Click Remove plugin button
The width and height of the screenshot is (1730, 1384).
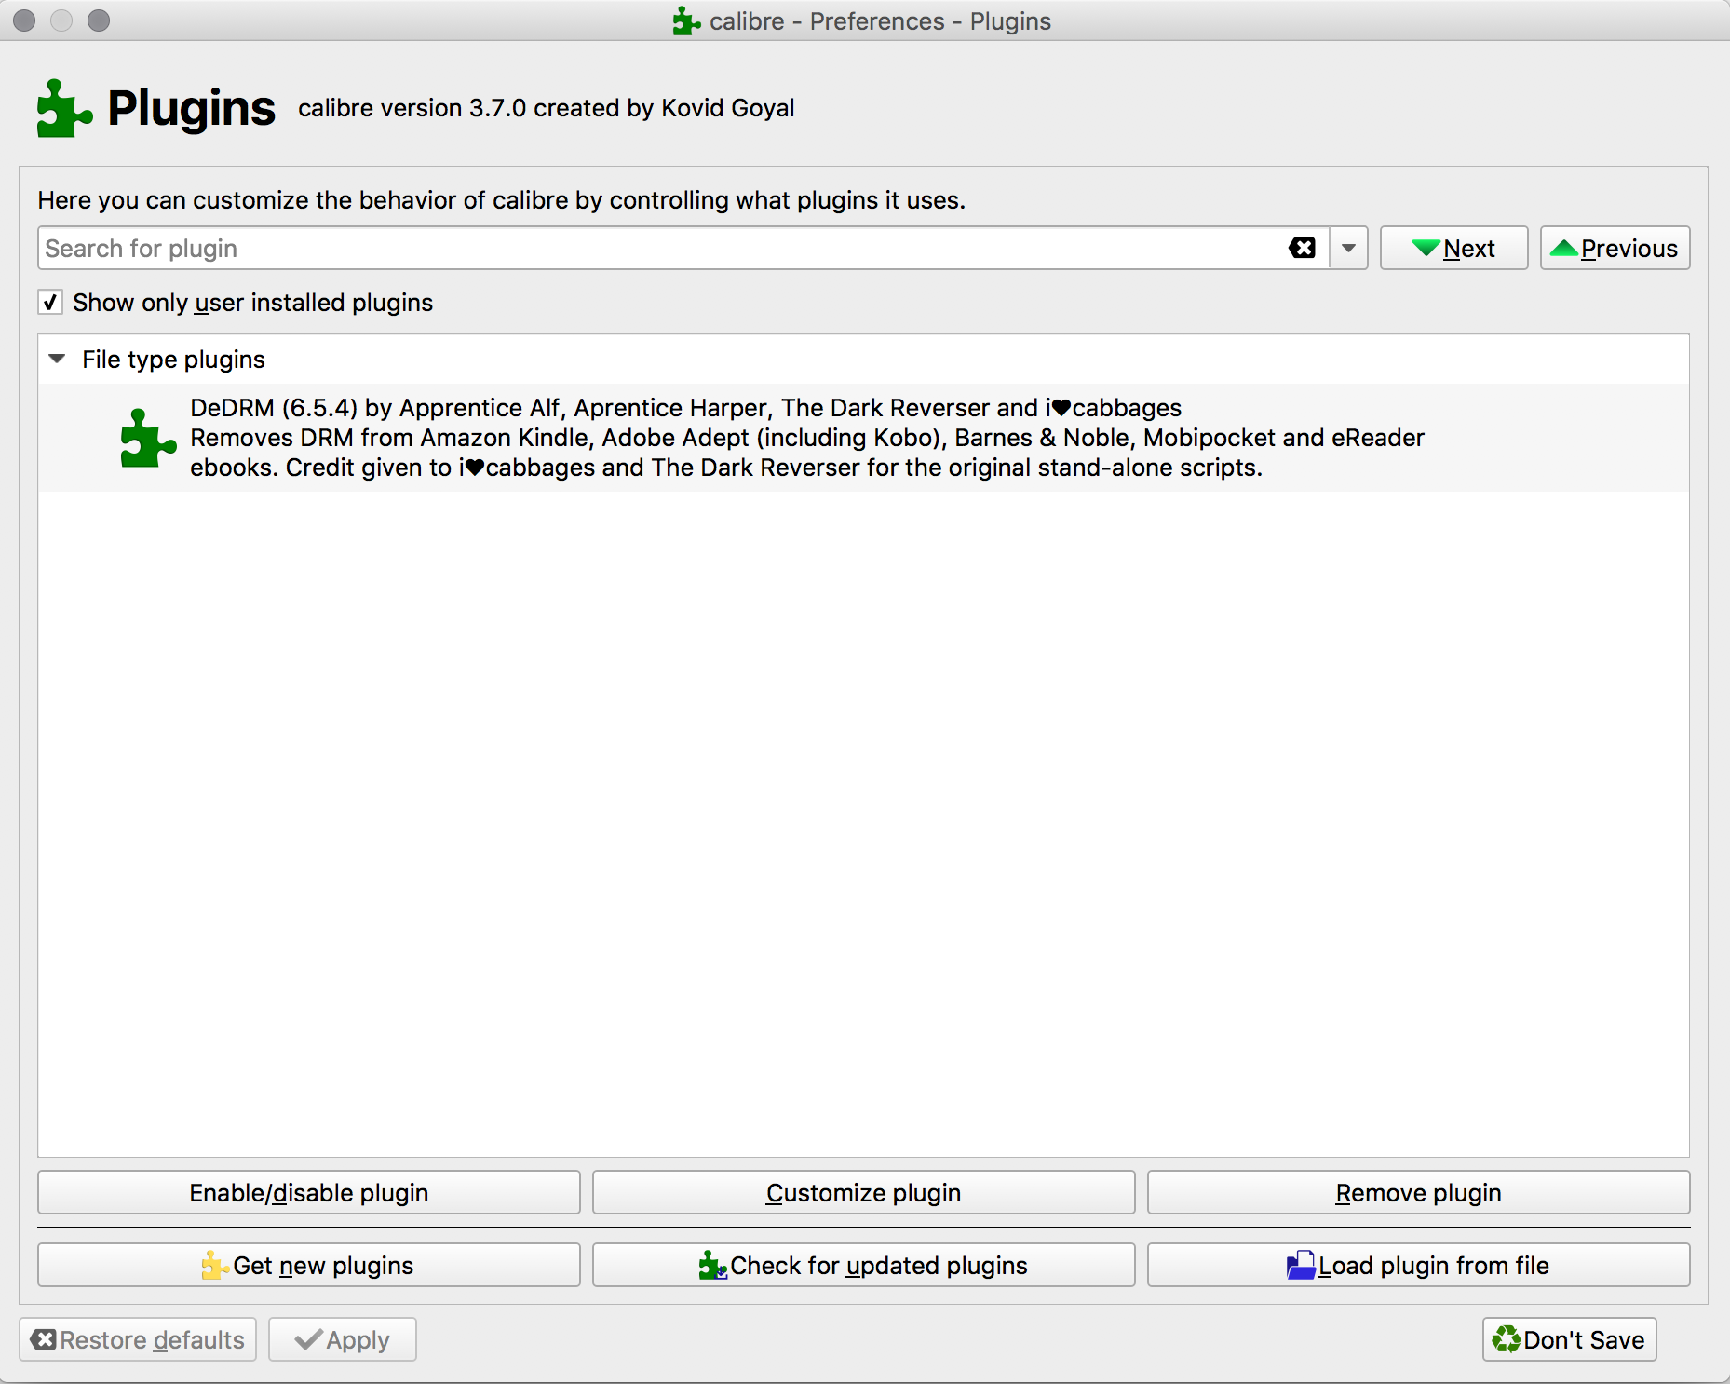[x=1418, y=1192]
